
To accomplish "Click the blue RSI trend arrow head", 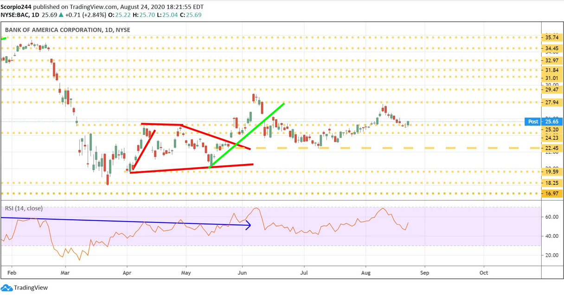I will (x=248, y=226).
